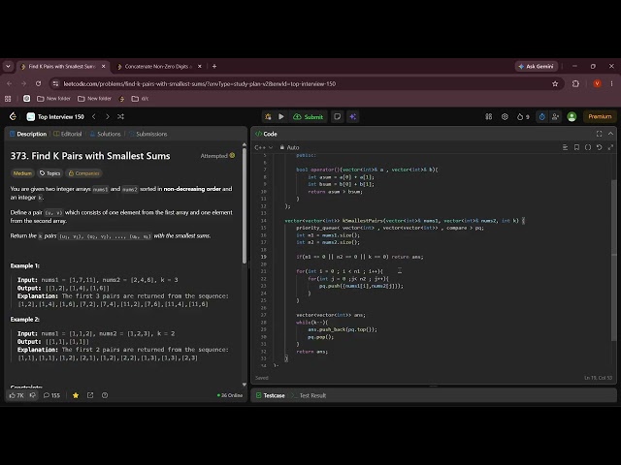The image size is (621, 465).
Task: Click Ask Gemini button
Action: 536,67
